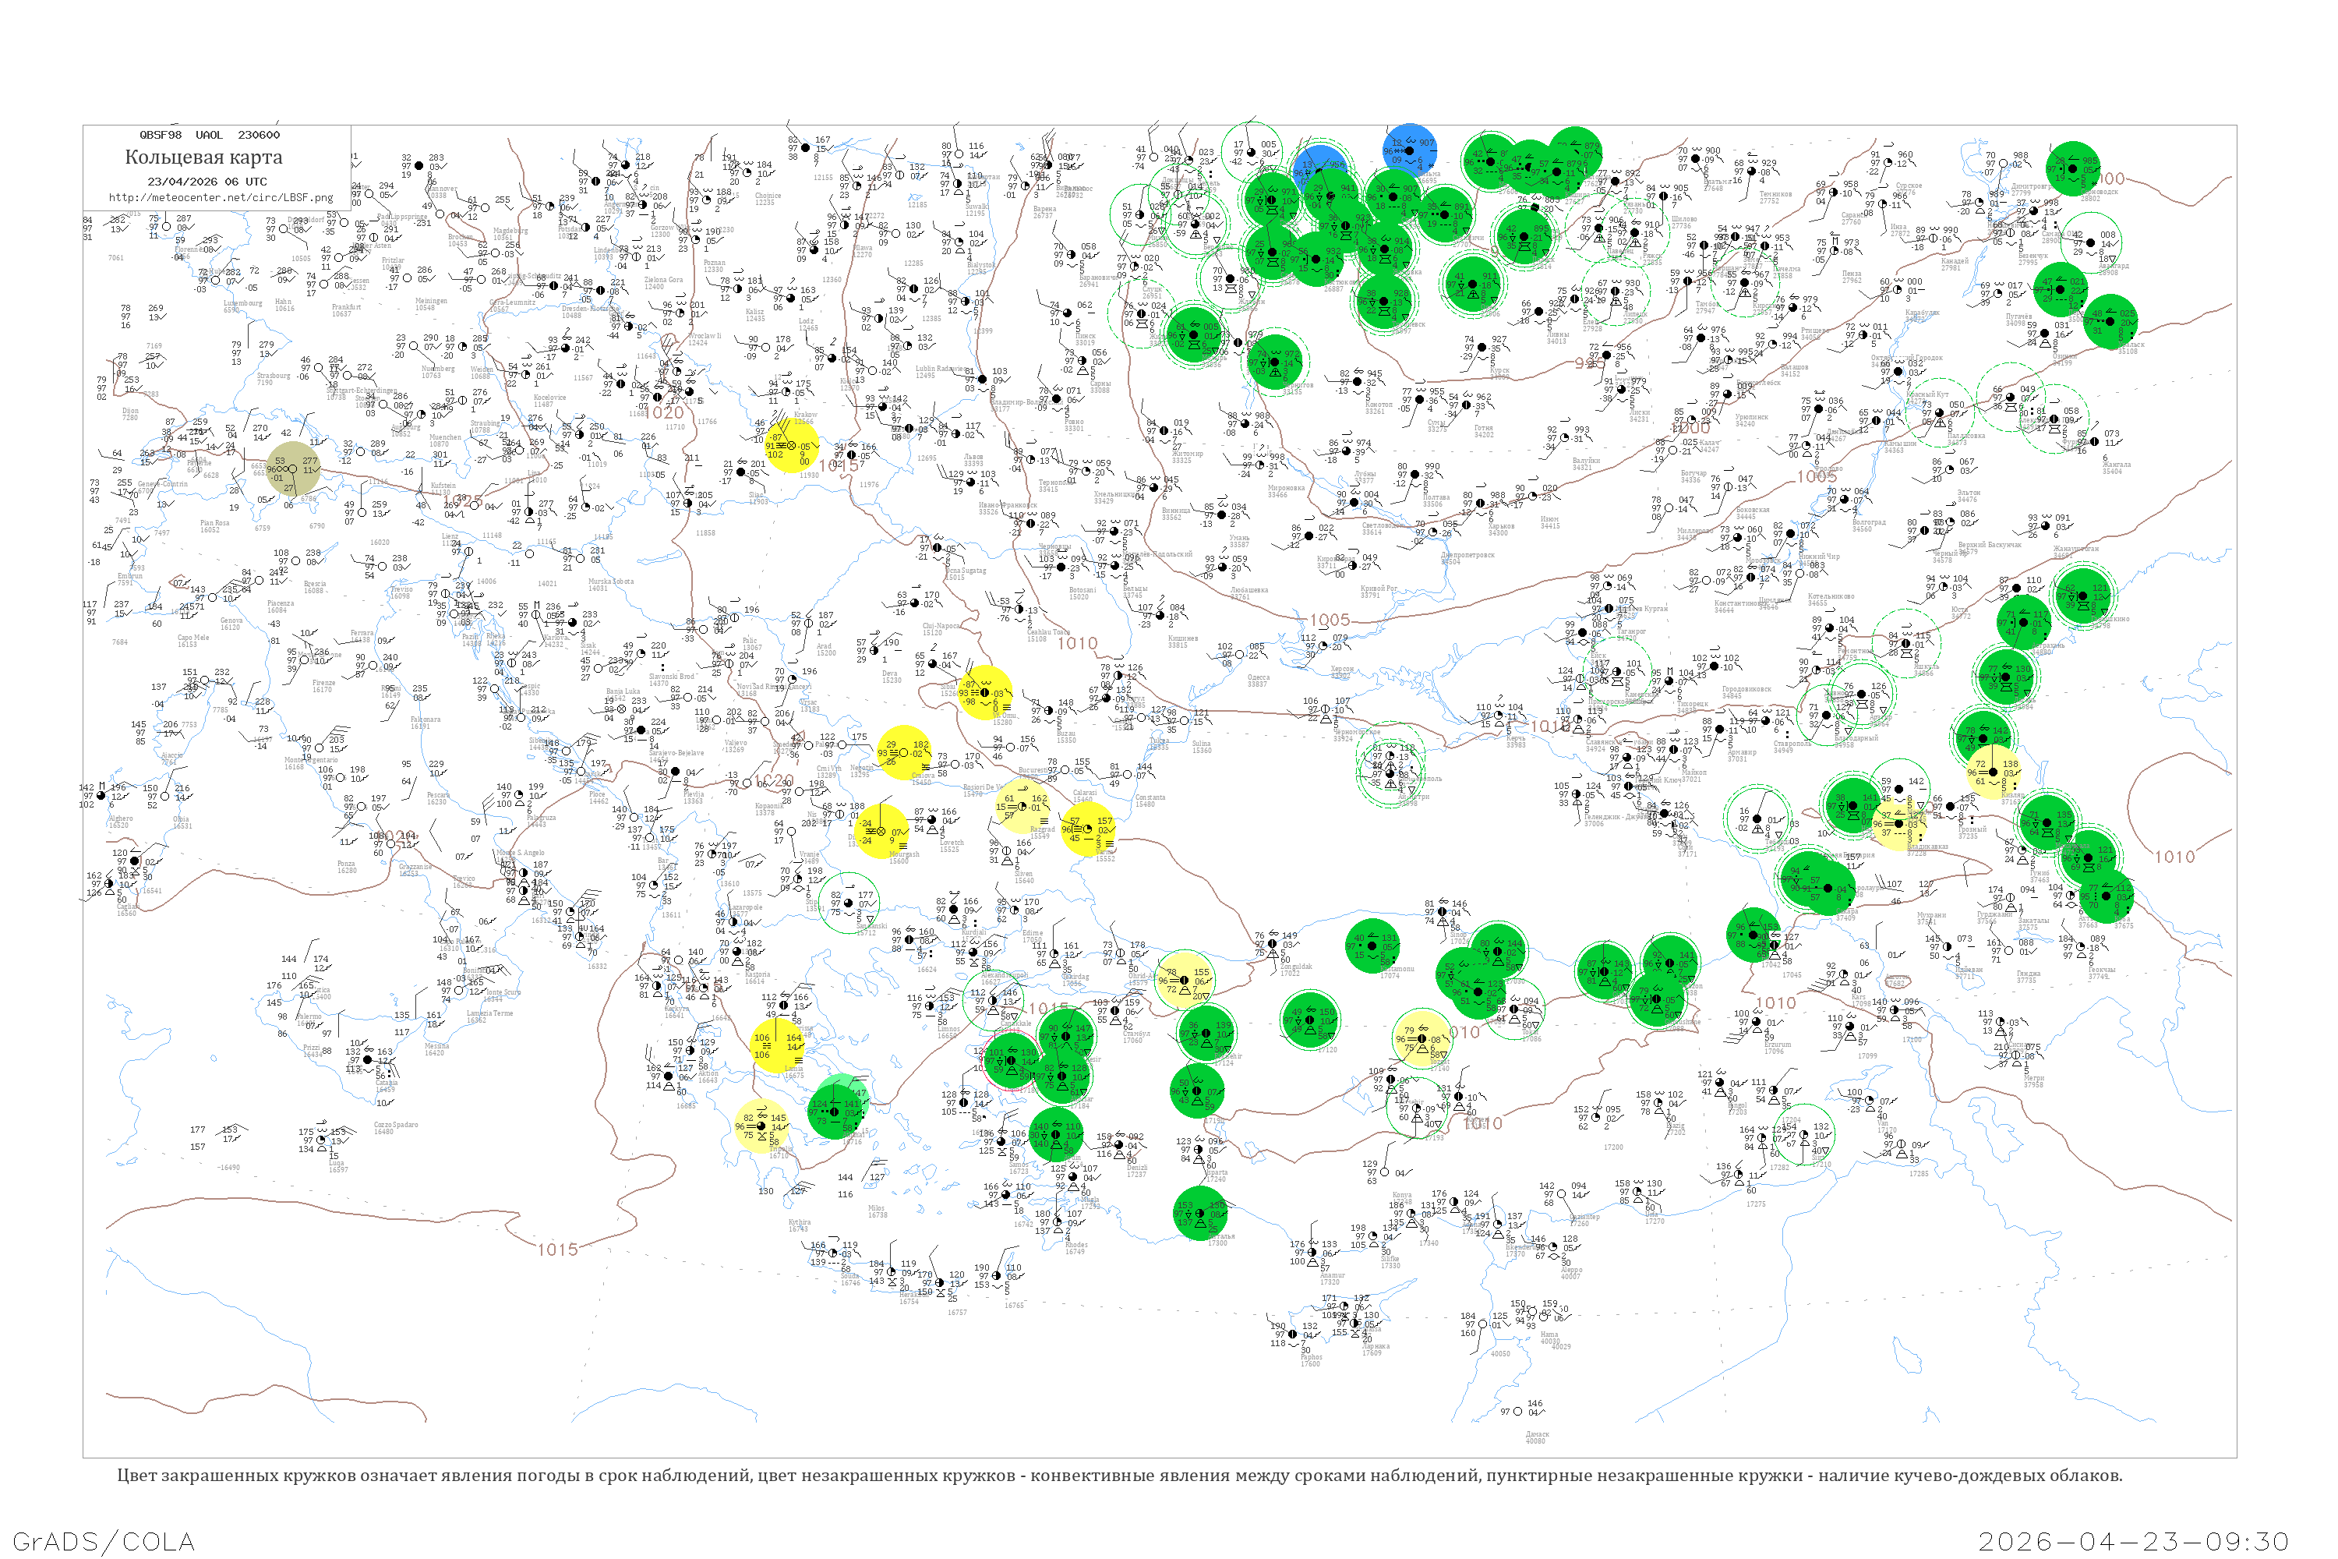Viewport: 2338px width, 1559px height.
Task: Click the green circle at Орел station
Action: pos(1473,285)
